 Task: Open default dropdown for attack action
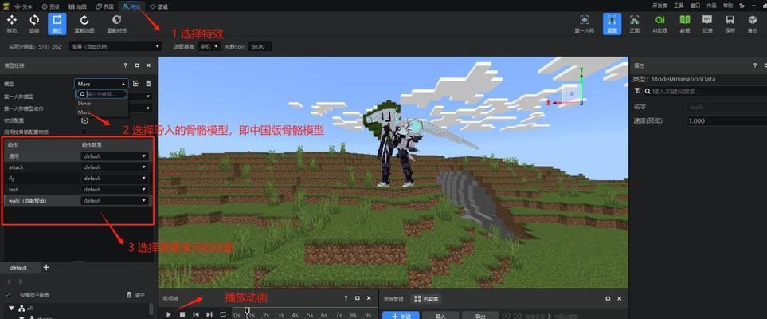[x=115, y=167]
